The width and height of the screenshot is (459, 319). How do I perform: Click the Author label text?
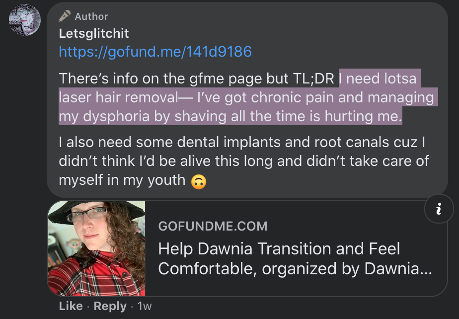[x=91, y=16]
